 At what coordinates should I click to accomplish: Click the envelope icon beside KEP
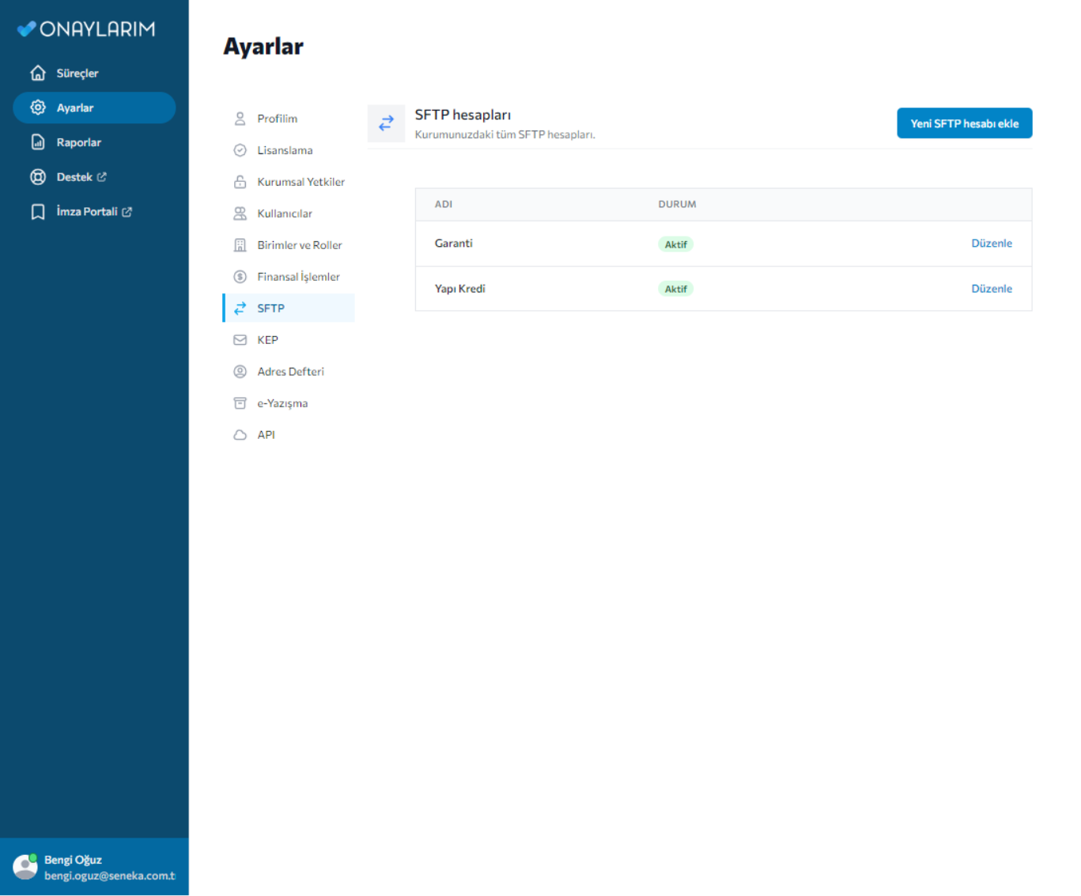[240, 340]
